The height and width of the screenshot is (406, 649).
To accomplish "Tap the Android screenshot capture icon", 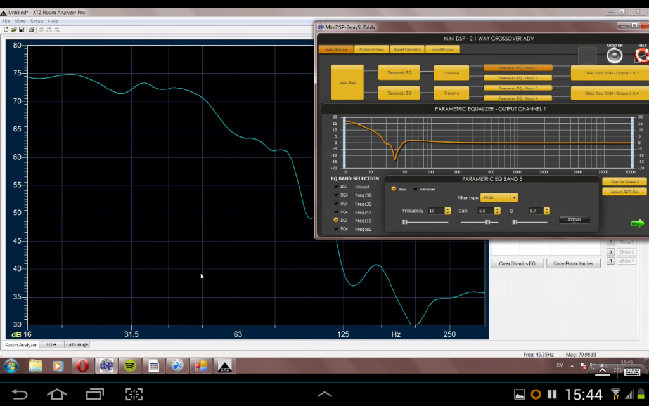I will [134, 394].
